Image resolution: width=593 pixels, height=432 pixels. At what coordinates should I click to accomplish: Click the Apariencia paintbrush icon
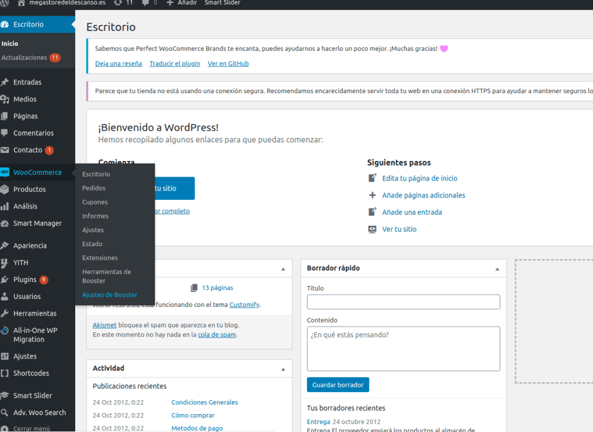point(5,246)
